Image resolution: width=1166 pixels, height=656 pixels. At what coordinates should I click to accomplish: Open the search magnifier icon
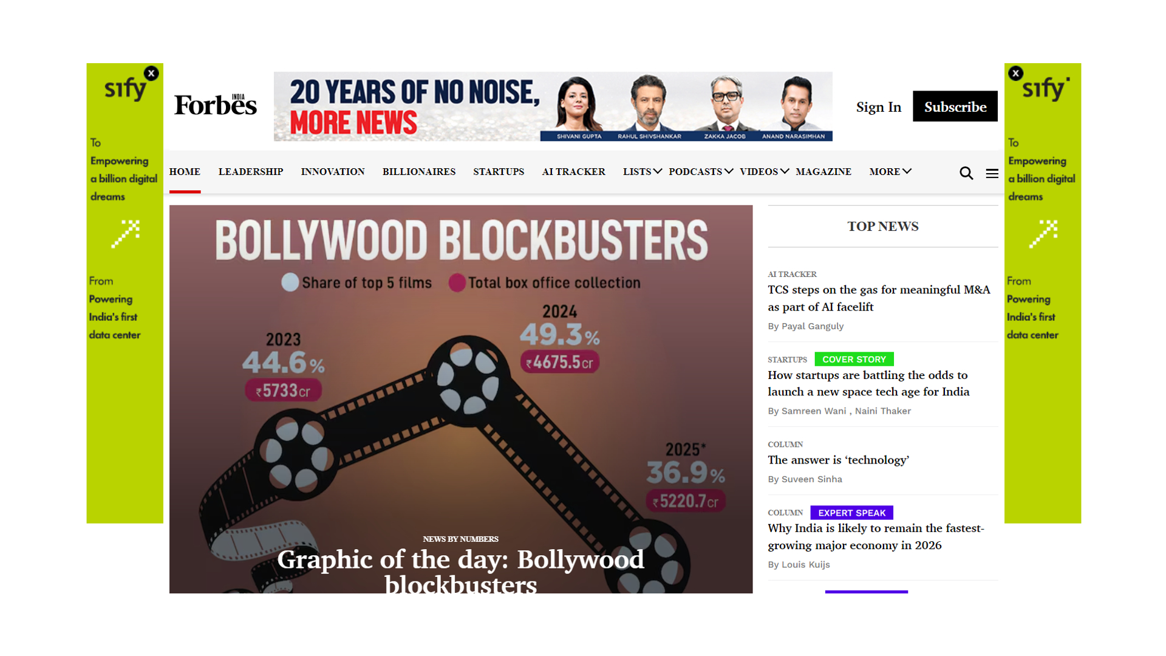[966, 173]
